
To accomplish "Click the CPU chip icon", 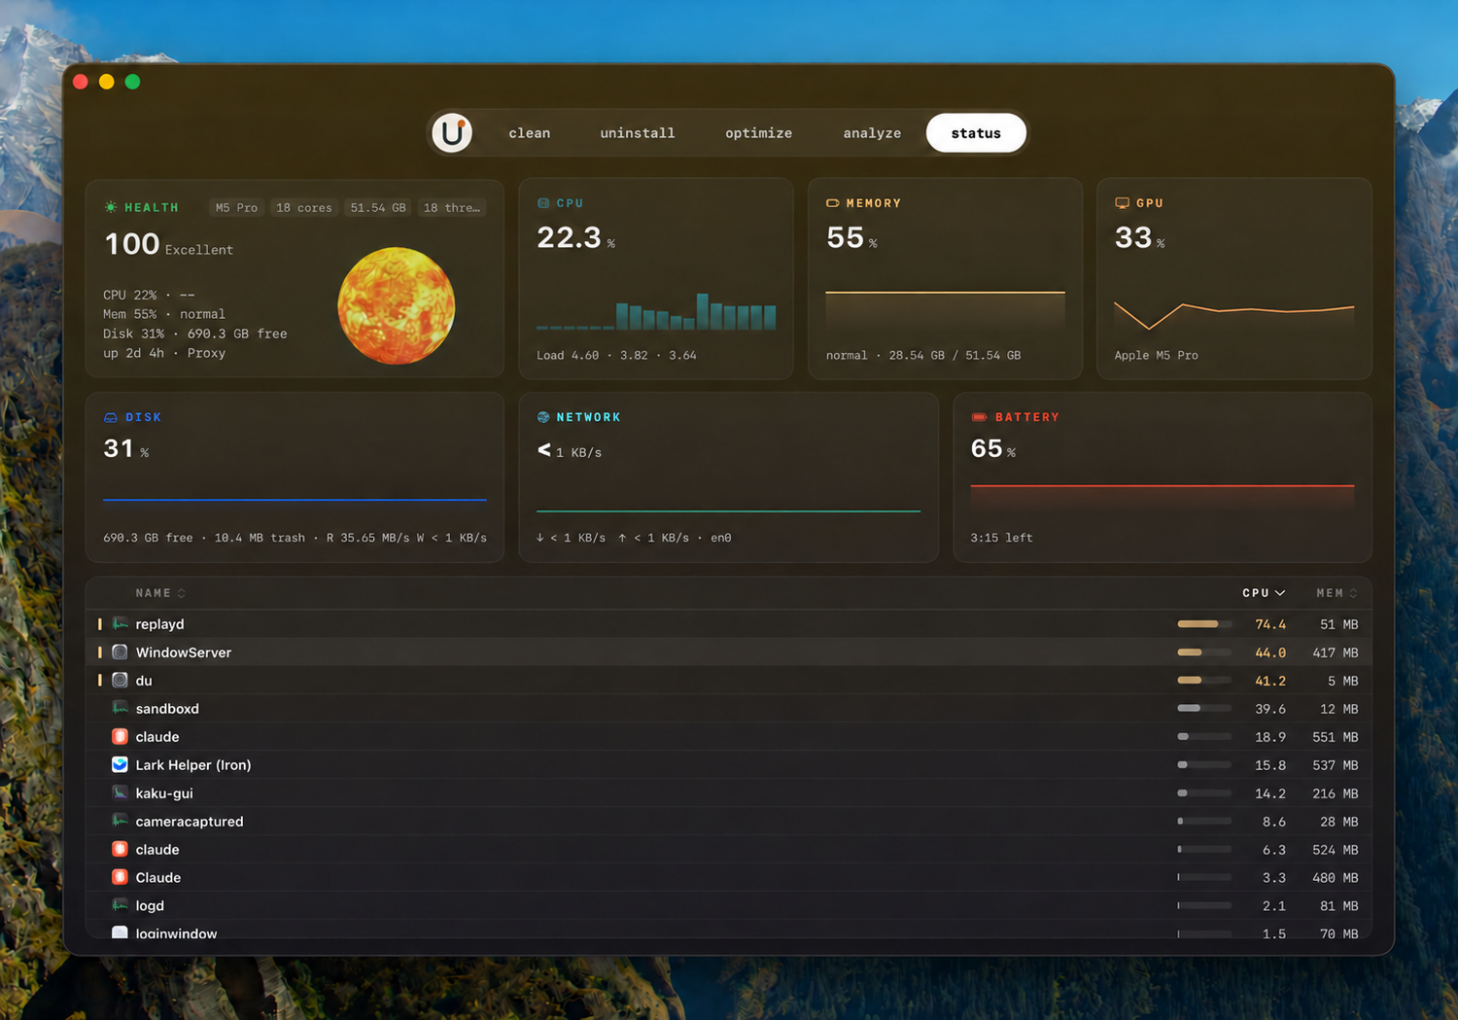I will [x=543, y=203].
